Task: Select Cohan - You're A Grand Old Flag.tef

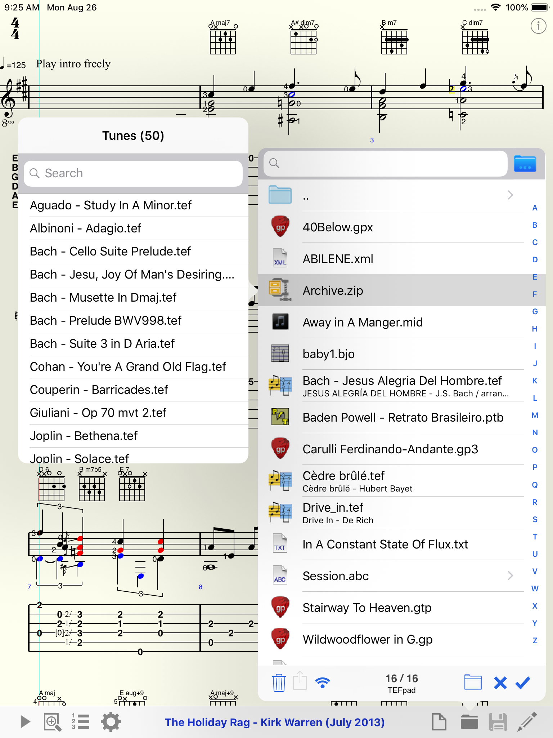Action: 133,367
